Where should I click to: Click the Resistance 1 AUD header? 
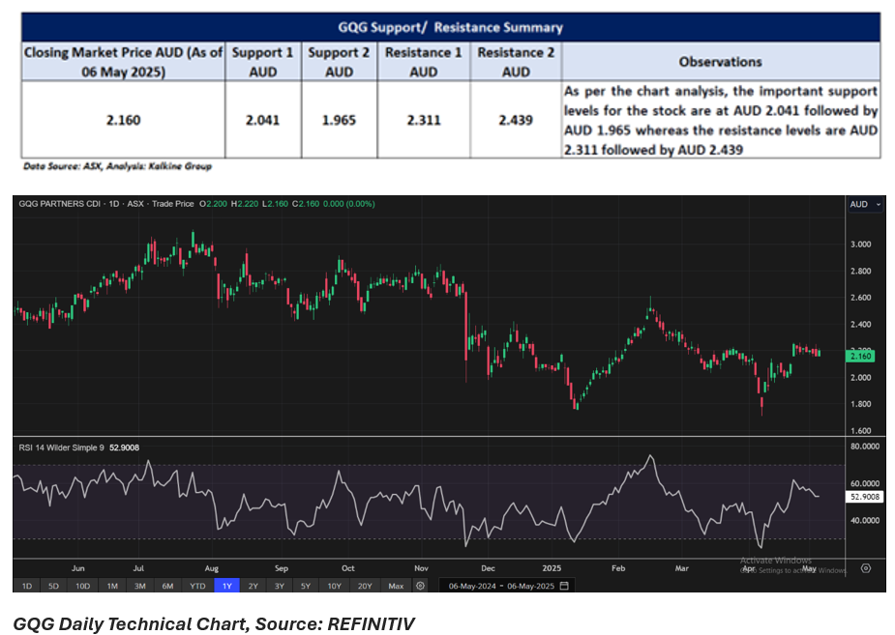(x=424, y=62)
